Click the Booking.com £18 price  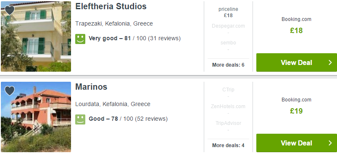click(296, 31)
